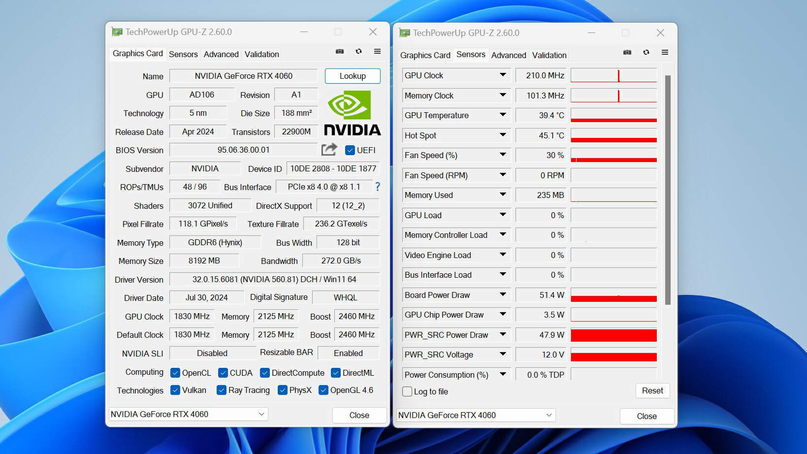Open the Hot Spot sensor dropdown
The image size is (807, 454).
(503, 135)
